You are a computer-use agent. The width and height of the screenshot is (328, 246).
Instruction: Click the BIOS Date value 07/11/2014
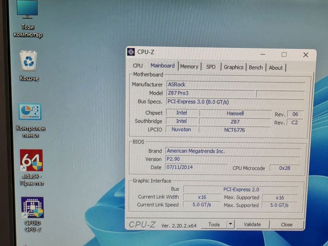(x=196, y=167)
